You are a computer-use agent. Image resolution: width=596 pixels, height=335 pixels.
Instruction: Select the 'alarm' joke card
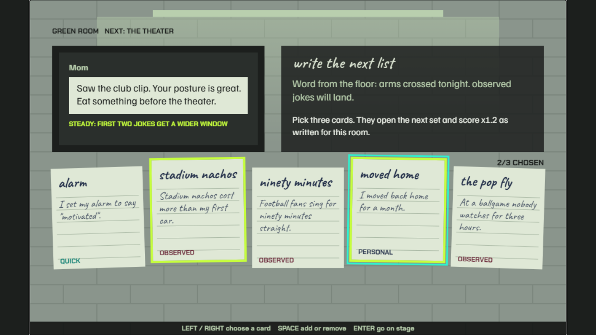coord(98,218)
